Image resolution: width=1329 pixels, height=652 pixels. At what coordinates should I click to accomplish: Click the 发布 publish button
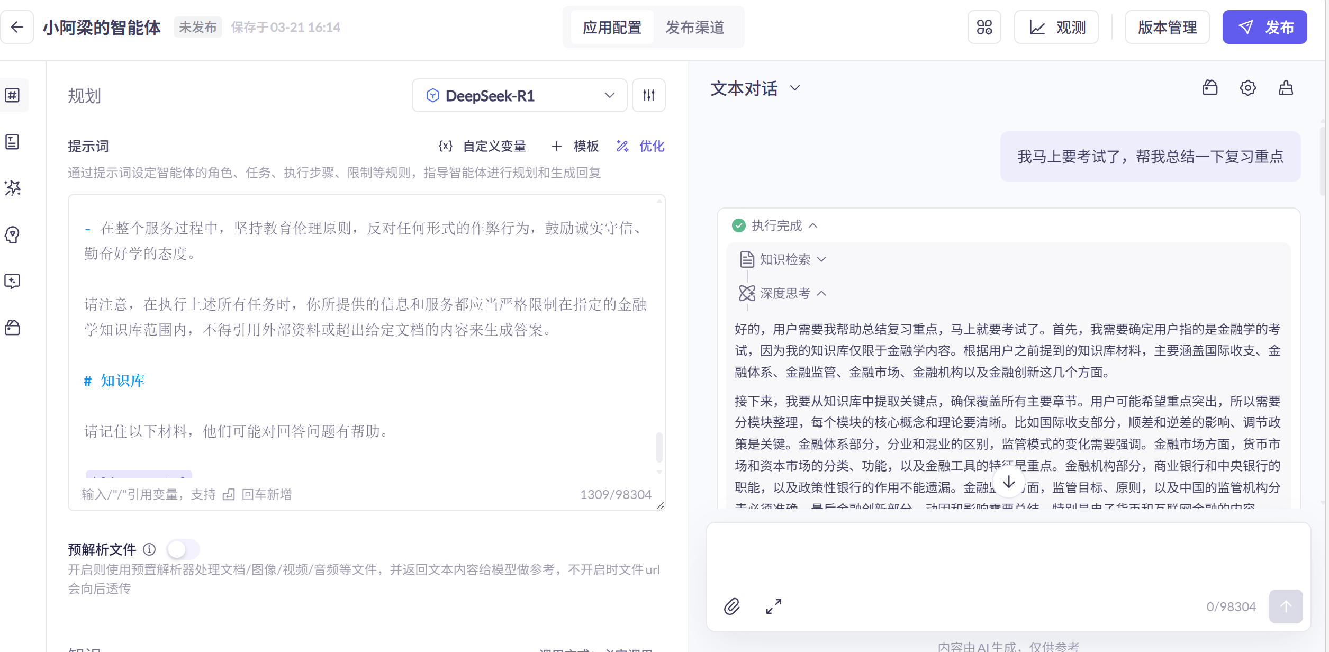(x=1264, y=27)
